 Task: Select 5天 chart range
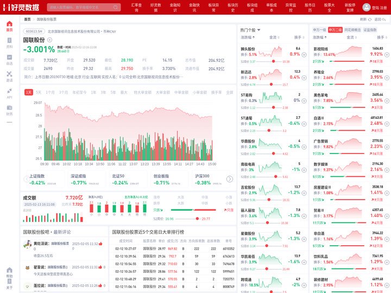(39, 92)
